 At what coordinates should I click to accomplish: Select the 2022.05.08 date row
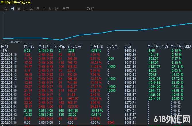9,95
